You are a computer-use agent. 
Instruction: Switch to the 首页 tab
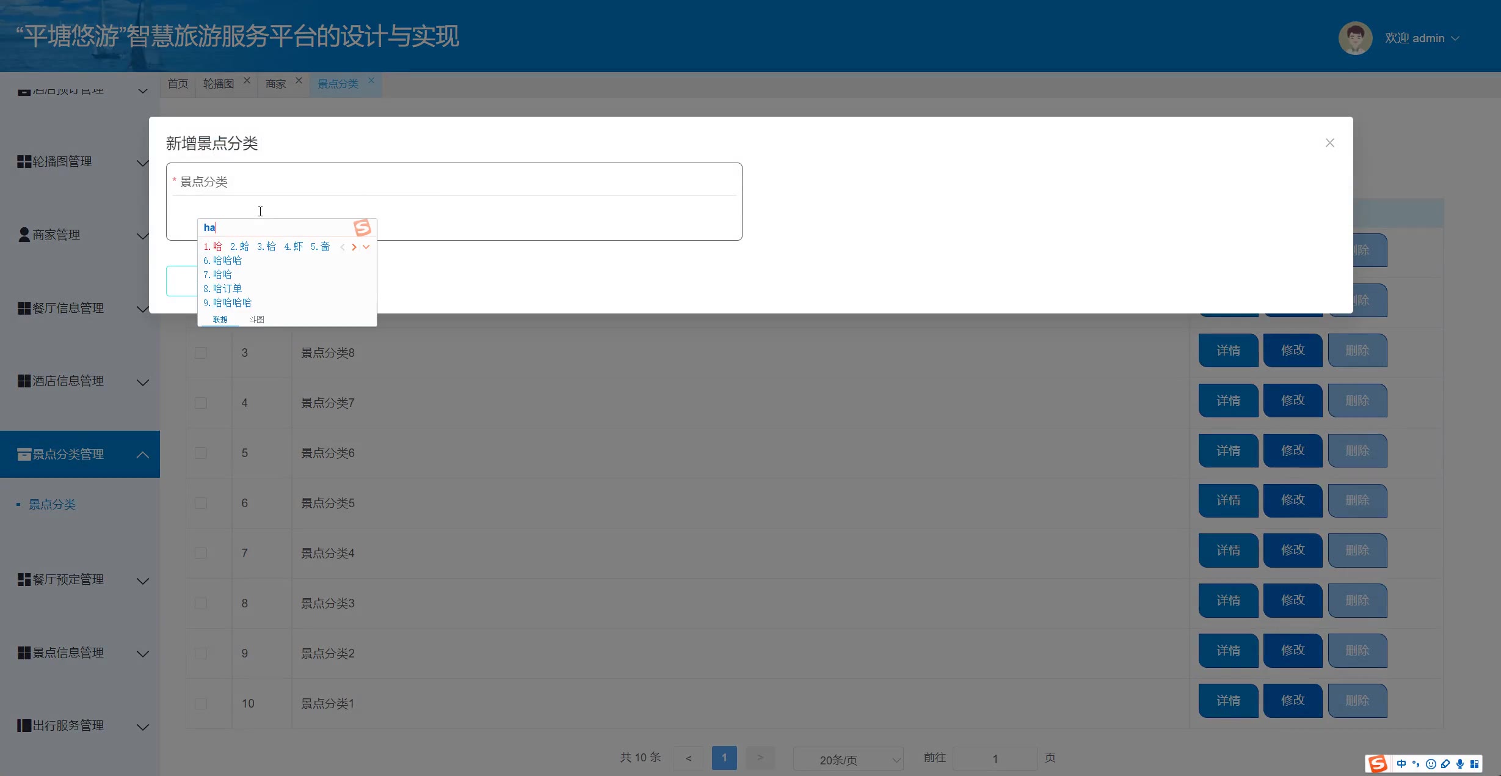tap(178, 84)
